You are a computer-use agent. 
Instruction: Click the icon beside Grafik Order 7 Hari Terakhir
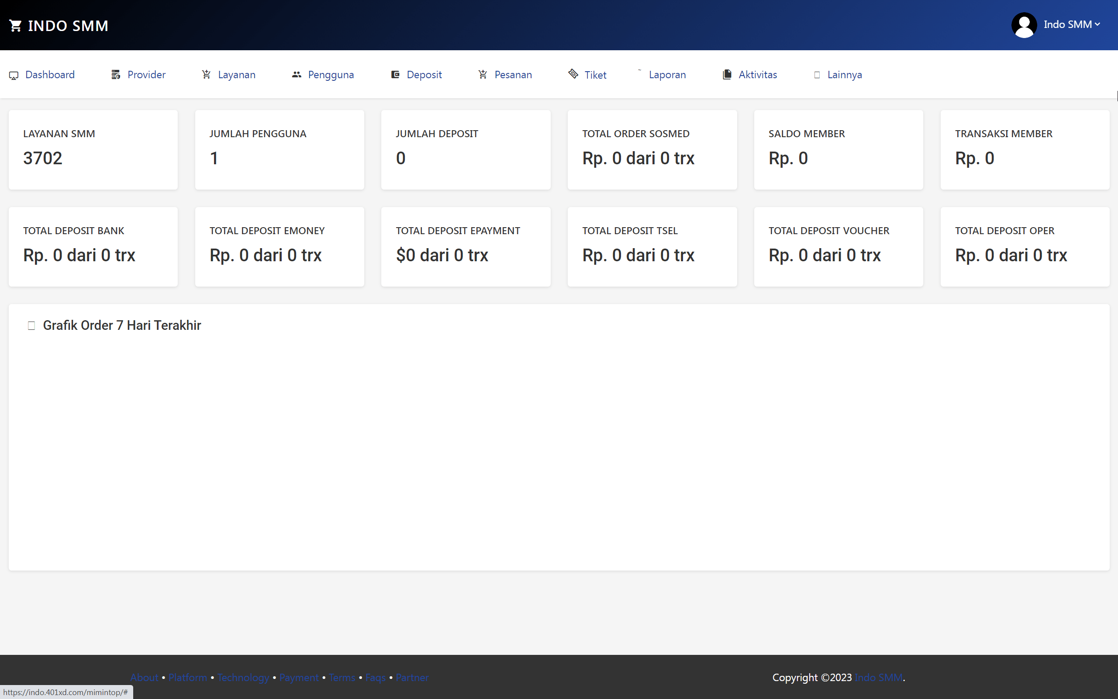(x=31, y=325)
